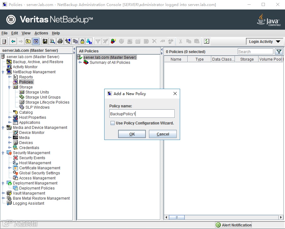Click the yellow padlock toolbar icon

(82, 41)
